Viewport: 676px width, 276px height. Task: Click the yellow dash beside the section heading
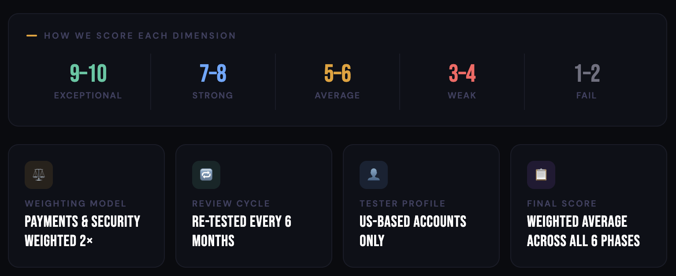click(x=31, y=36)
